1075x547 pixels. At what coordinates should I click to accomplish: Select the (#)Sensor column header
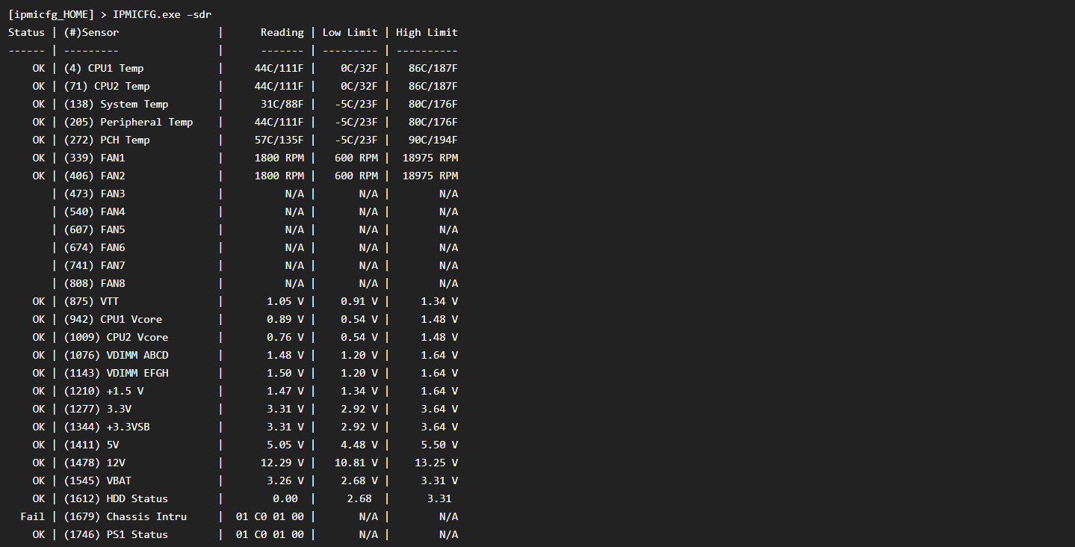tap(91, 32)
